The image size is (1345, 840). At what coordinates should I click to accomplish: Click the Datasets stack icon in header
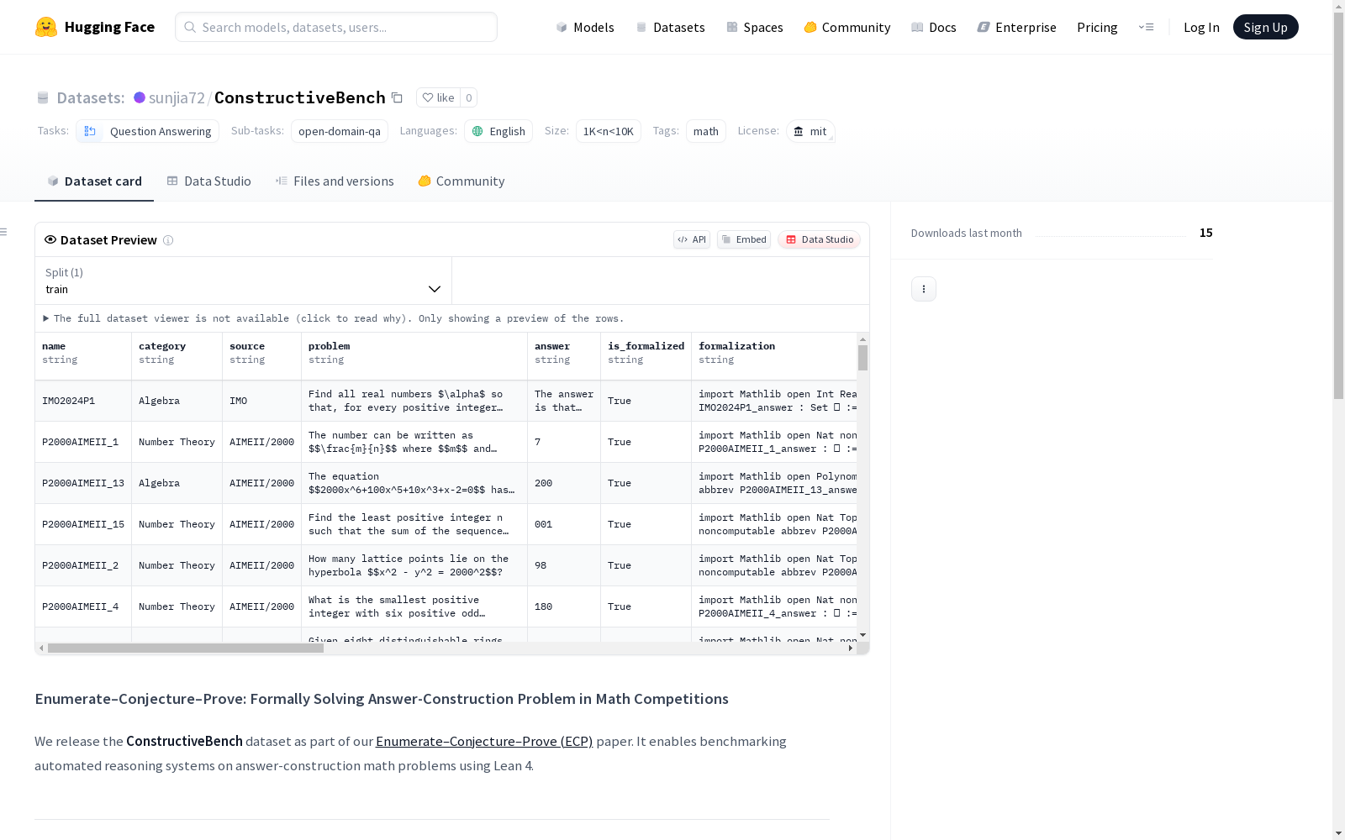(43, 97)
